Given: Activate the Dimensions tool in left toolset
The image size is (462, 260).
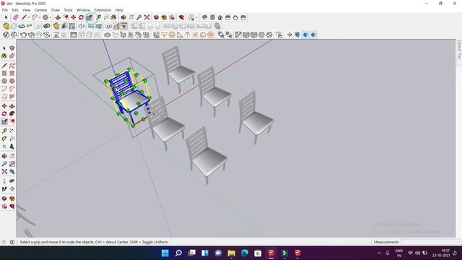Looking at the screenshot, I should pos(12,131).
